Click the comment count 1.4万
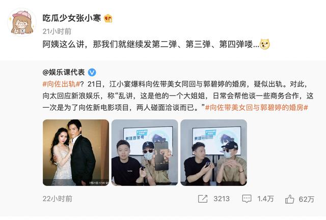 click(265, 199)
